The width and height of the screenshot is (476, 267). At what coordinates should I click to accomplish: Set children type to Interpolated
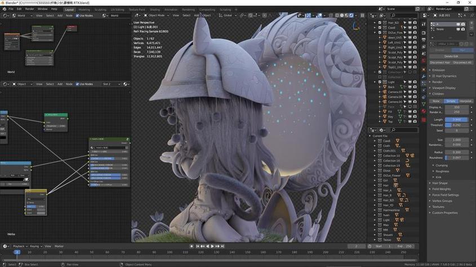[466, 101]
